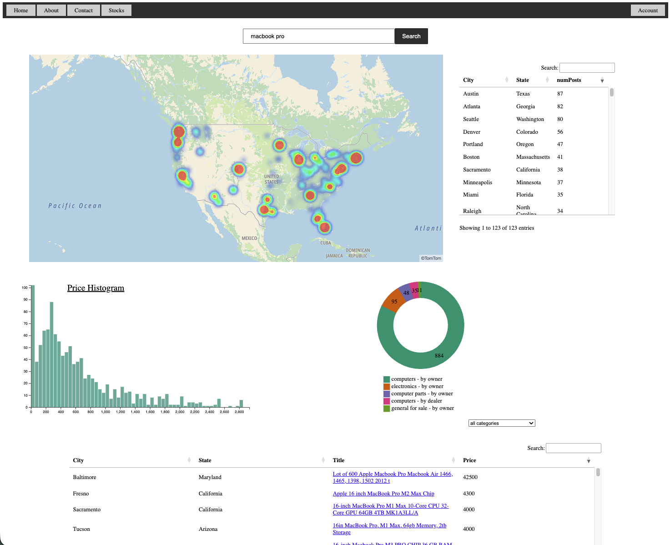Click the Arizona state cell
Image resolution: width=670 pixels, height=545 pixels.
(208, 529)
